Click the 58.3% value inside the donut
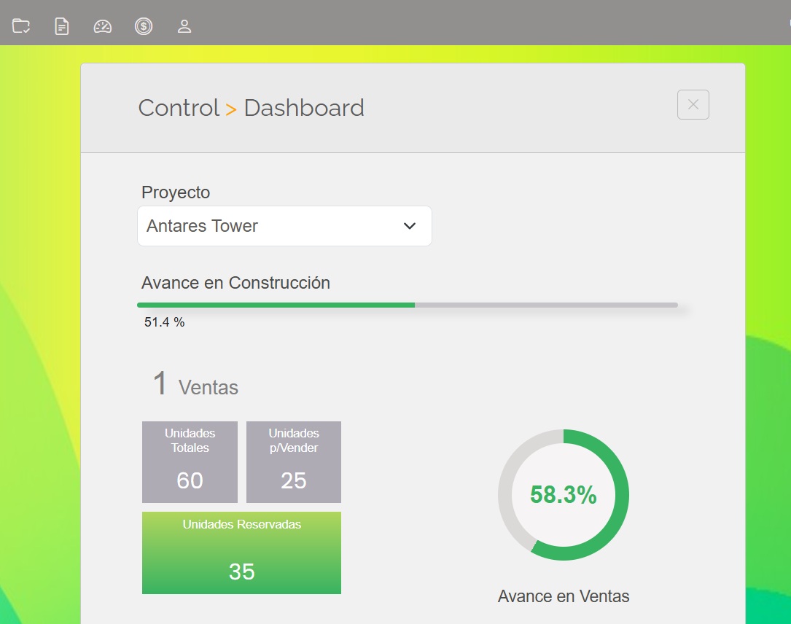791x624 pixels. tap(563, 496)
